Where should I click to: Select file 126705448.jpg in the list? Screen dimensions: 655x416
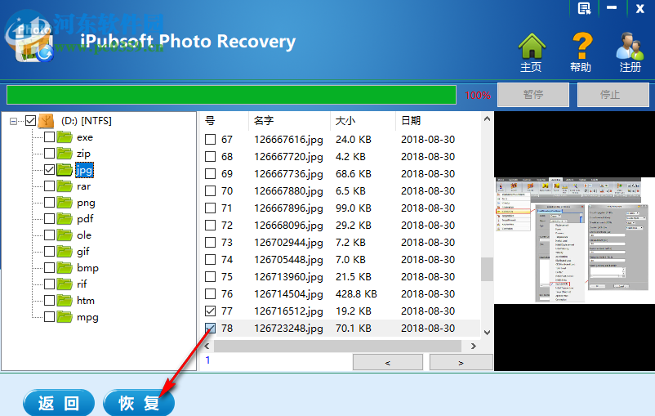coord(288,260)
